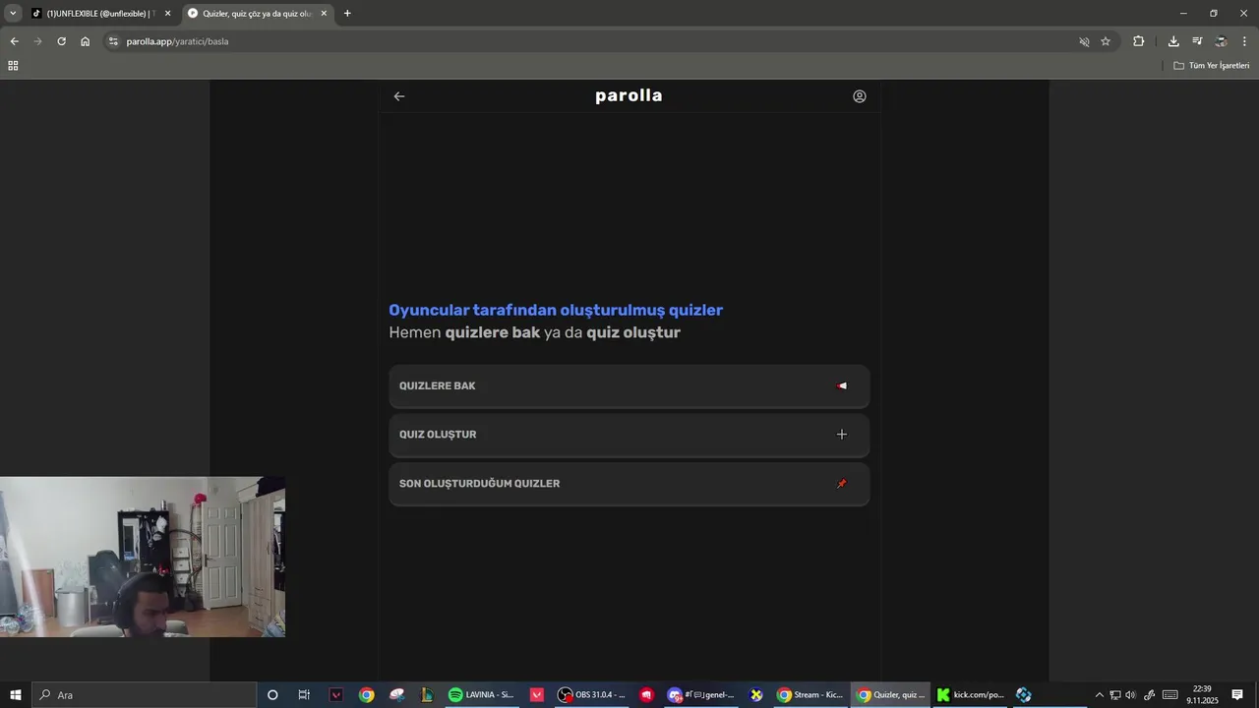
Task: Click the pin icon in SON OLUŞTURDUĞUM QUIZLER
Action: (x=841, y=484)
